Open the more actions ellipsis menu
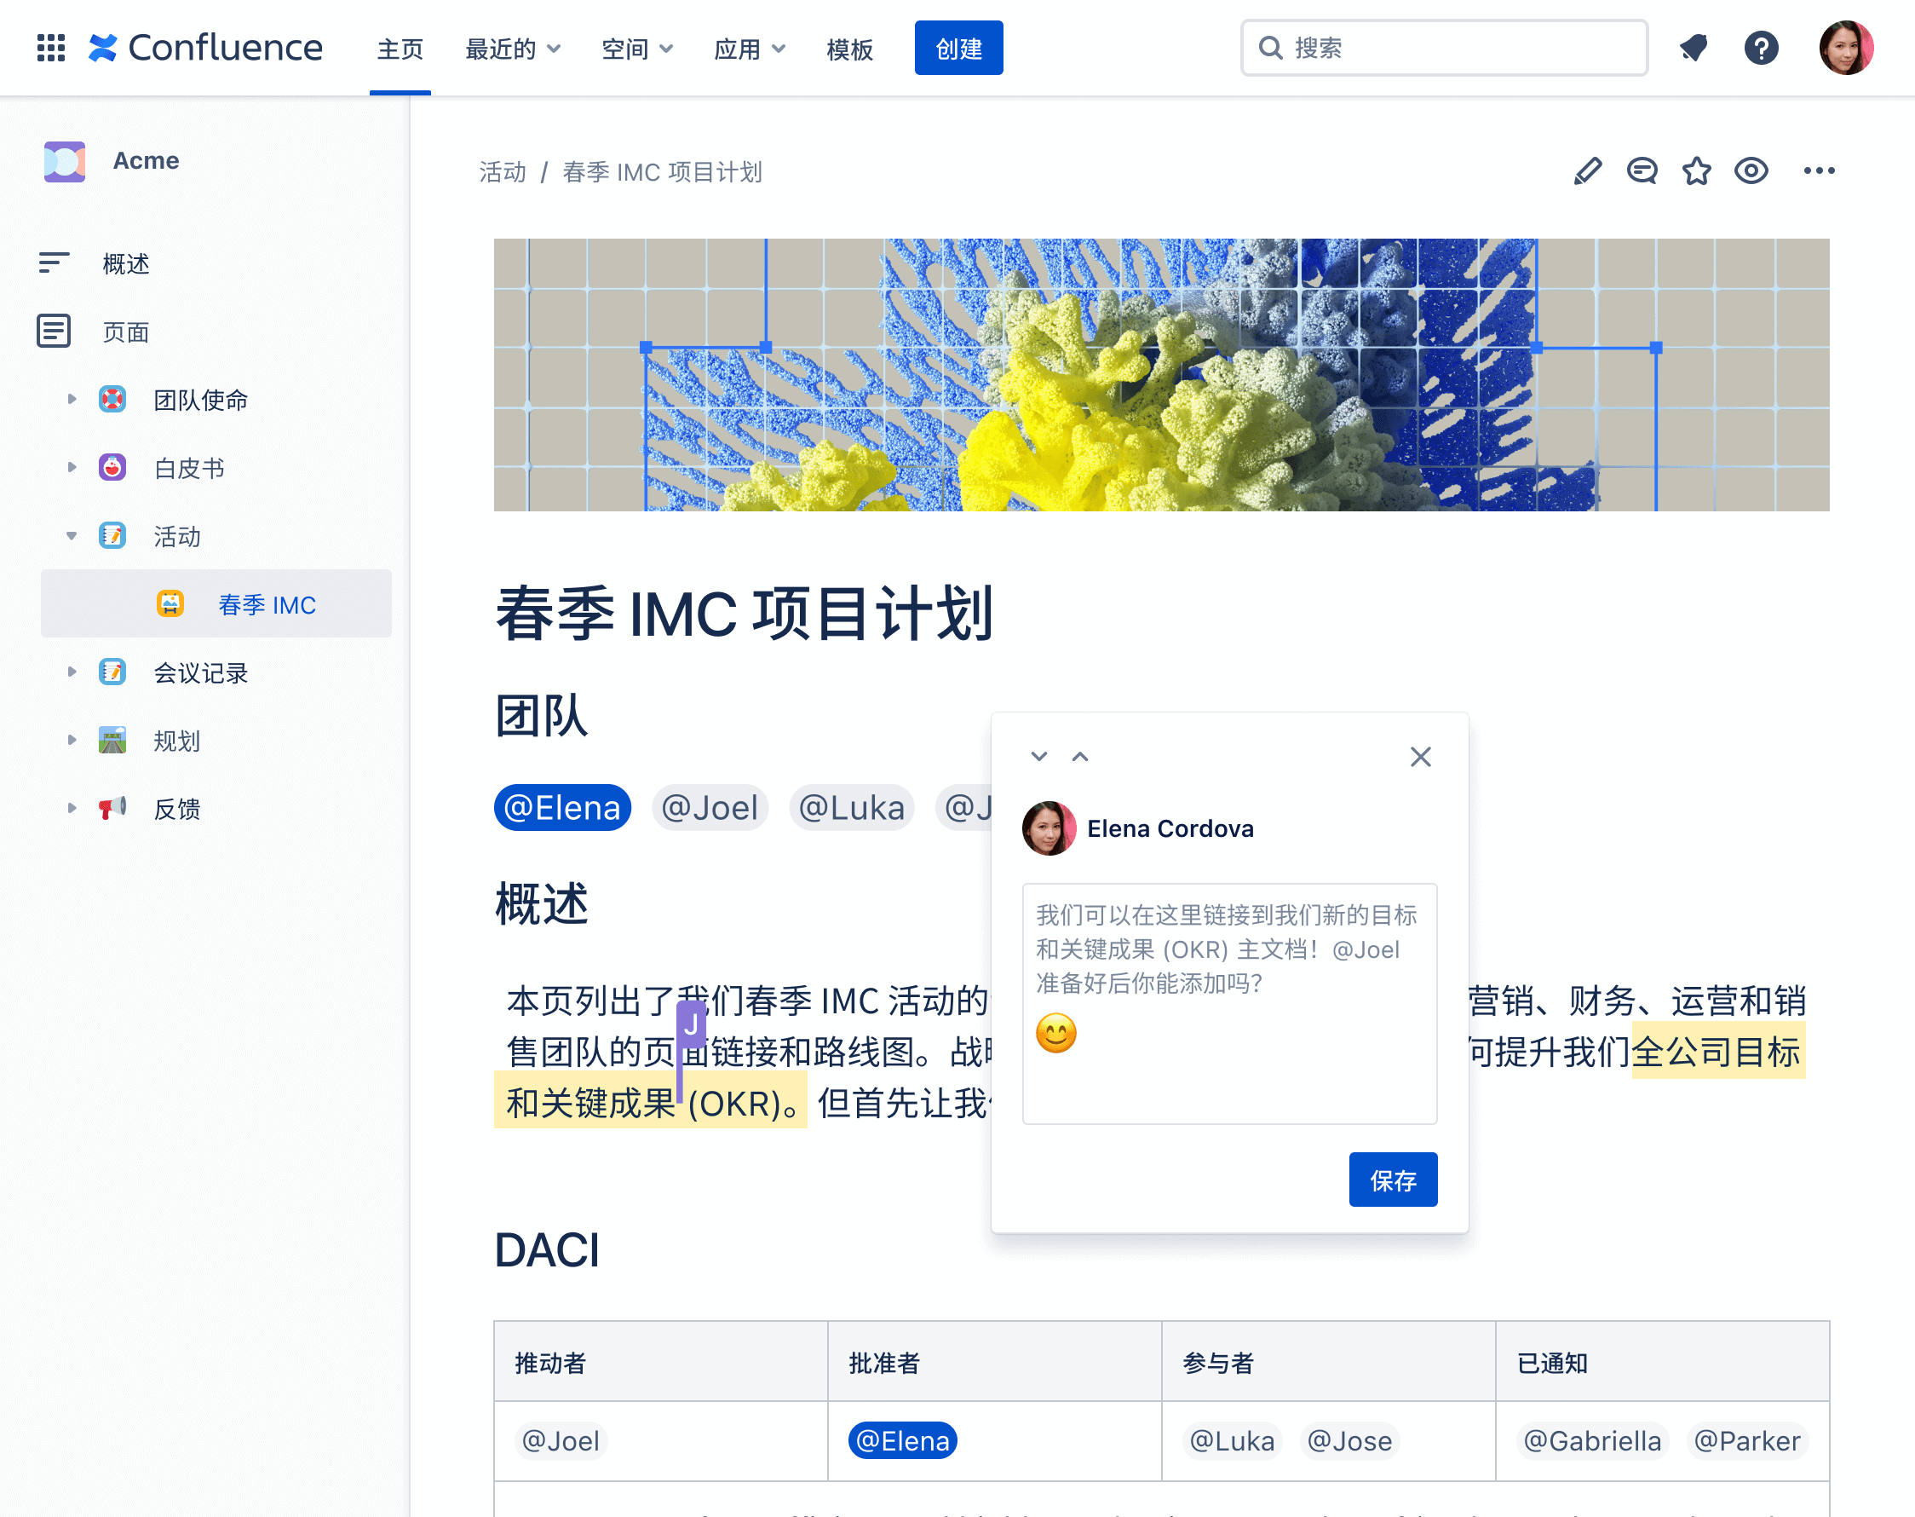 tap(1818, 170)
